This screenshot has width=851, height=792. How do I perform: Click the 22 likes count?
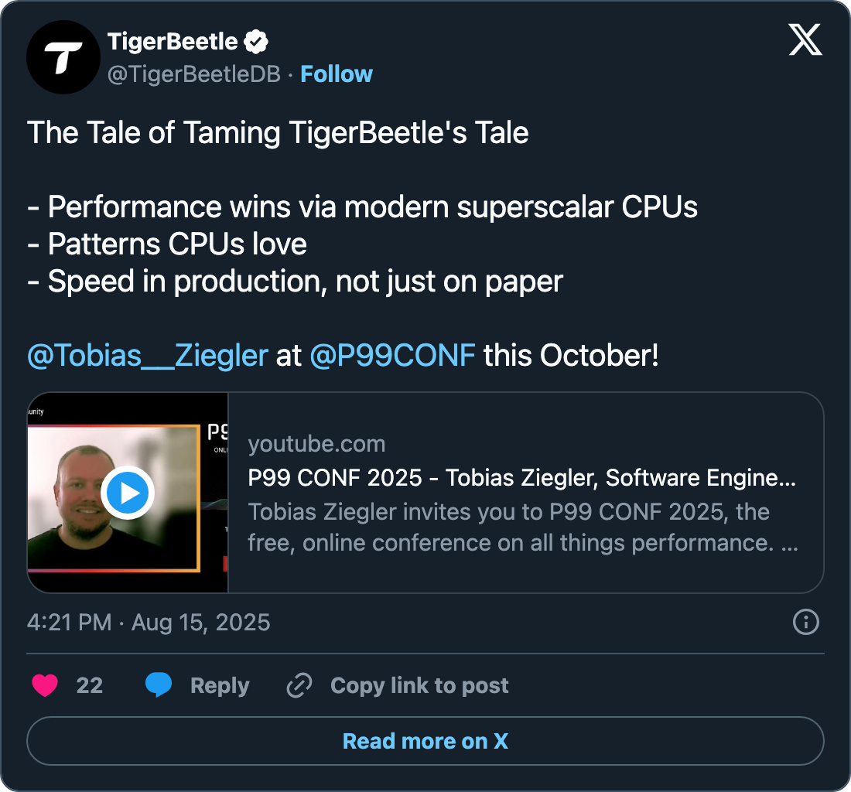90,685
